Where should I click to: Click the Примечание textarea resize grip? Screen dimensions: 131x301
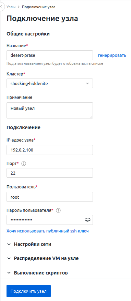[92, 117]
